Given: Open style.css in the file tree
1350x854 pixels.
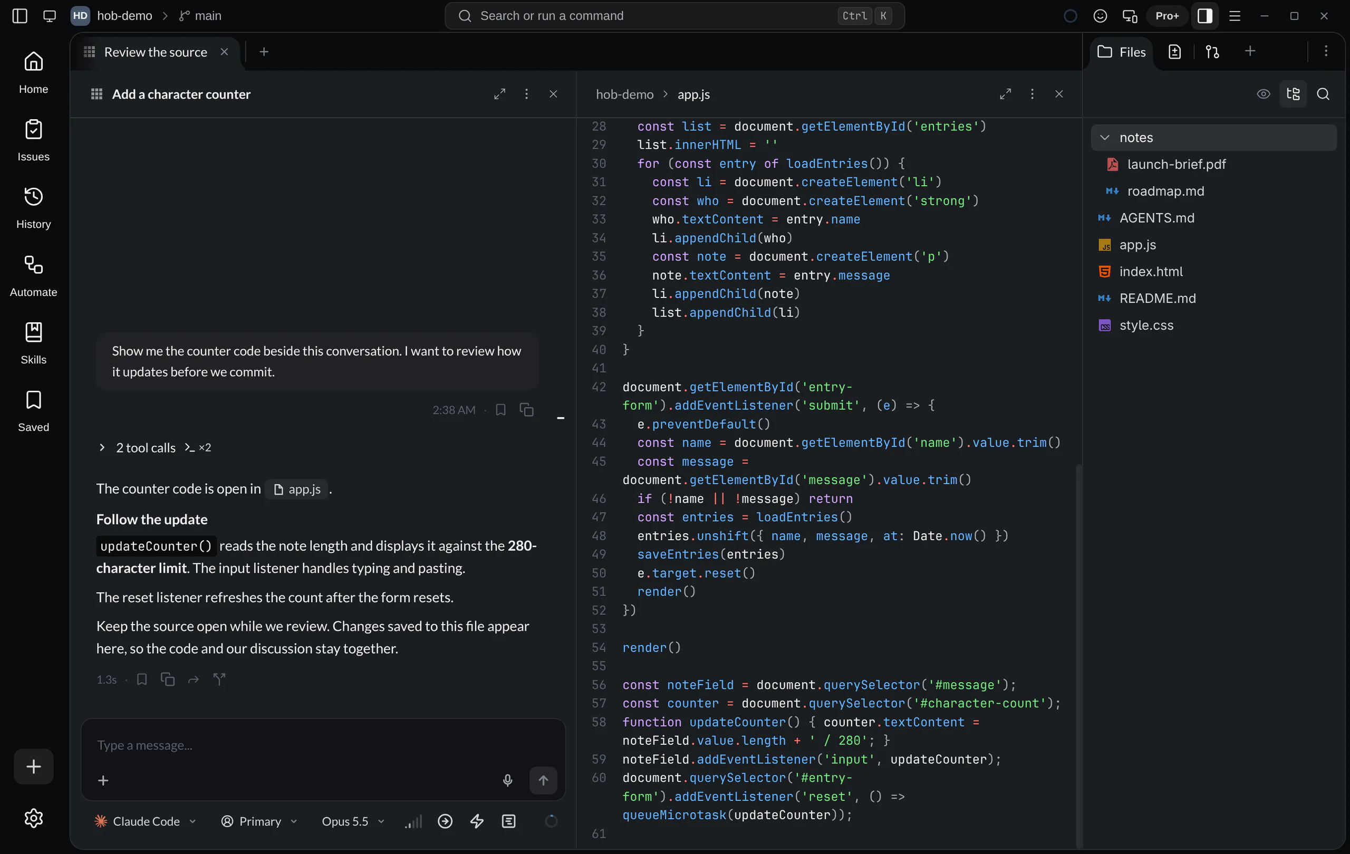Looking at the screenshot, I should [1214, 325].
